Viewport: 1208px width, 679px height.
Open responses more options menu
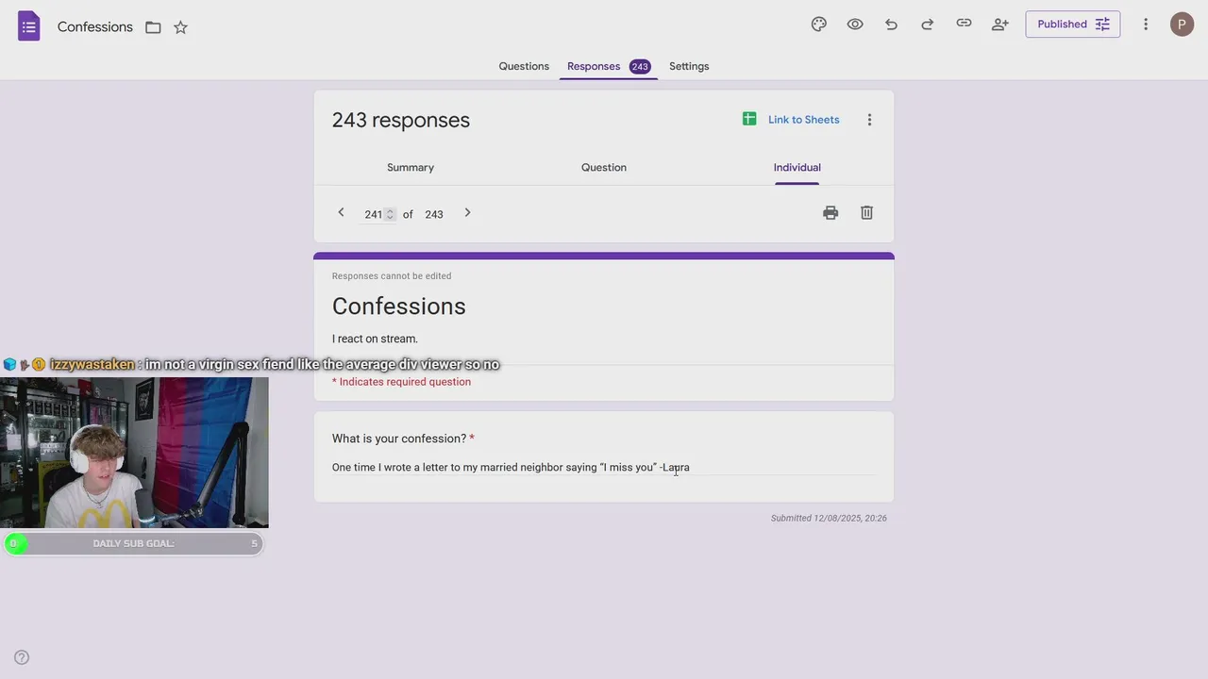click(869, 120)
